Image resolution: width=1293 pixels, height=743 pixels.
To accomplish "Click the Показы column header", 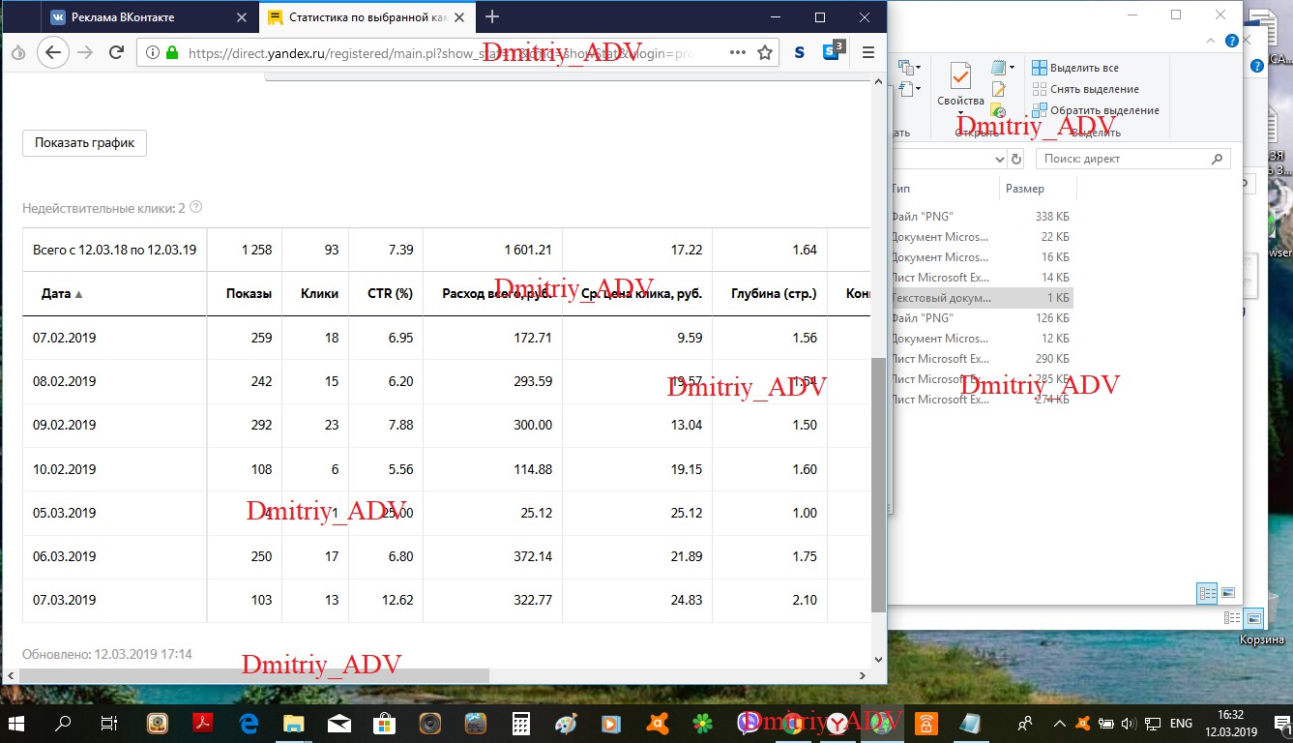I will (249, 294).
